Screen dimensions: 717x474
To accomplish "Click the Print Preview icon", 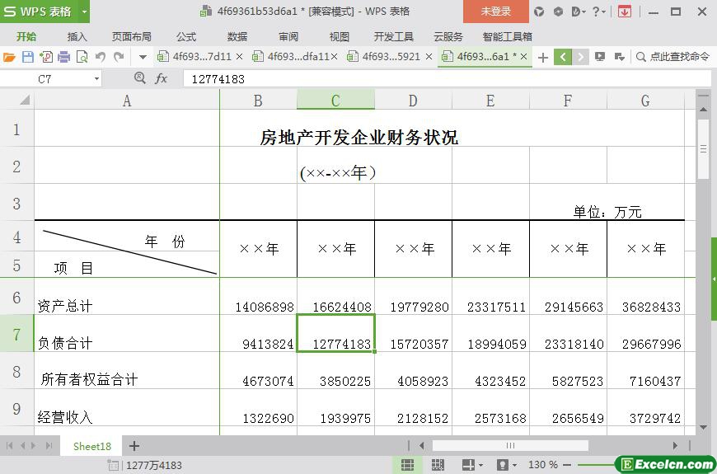I will tap(82, 57).
